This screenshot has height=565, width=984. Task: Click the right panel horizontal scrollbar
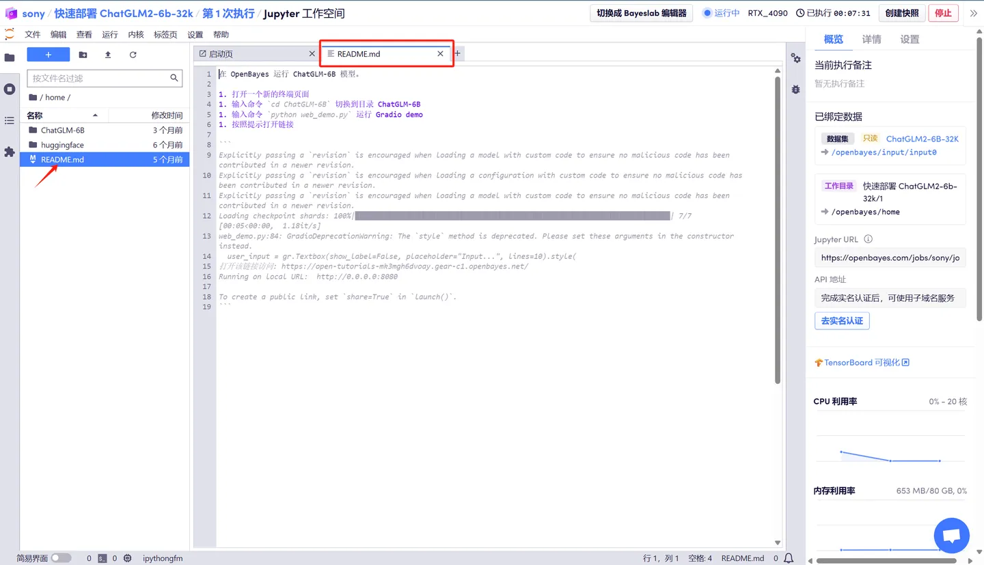point(886,561)
